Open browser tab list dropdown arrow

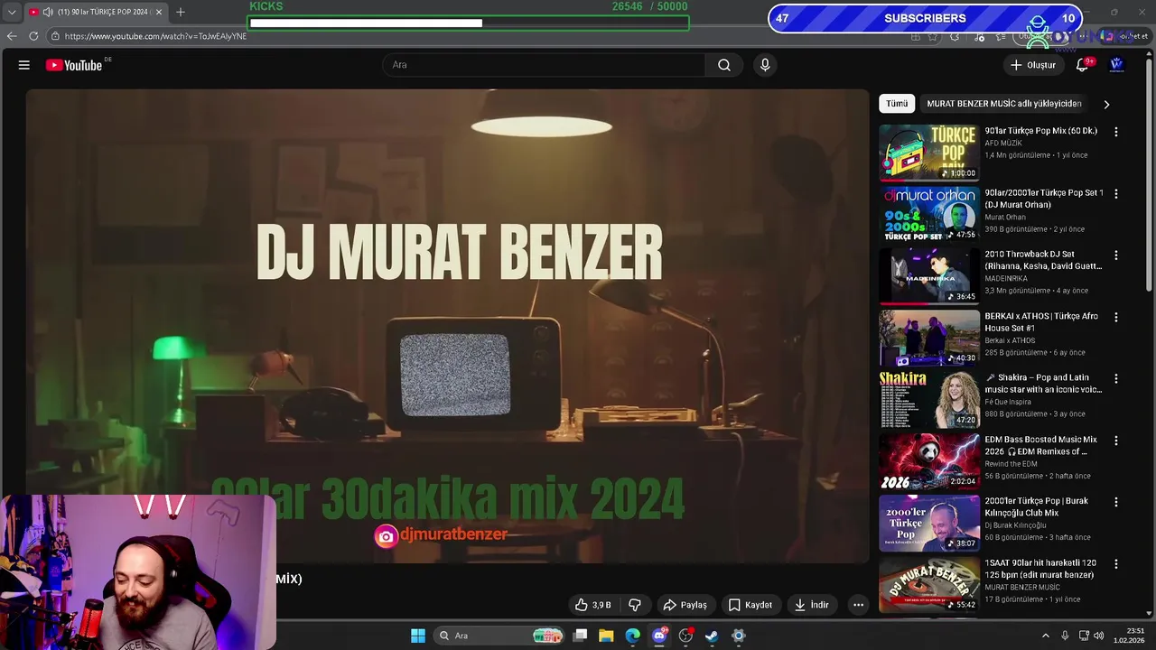pyautogui.click(x=12, y=12)
